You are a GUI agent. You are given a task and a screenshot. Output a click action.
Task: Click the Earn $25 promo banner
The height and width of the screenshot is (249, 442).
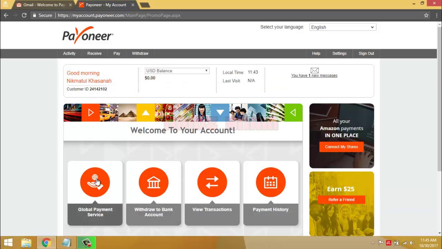[x=342, y=204]
